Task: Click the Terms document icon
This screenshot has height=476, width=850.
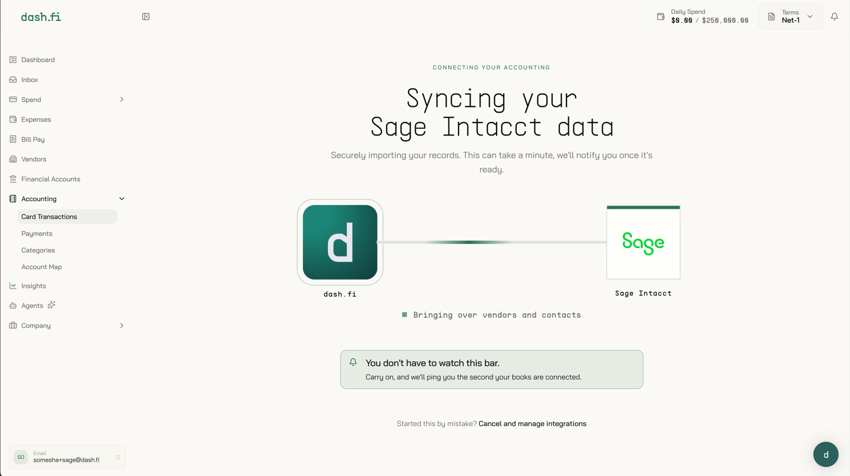Action: [x=772, y=17]
